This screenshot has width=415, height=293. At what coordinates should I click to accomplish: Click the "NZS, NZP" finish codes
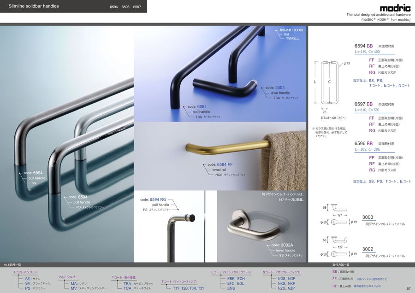click(286, 288)
